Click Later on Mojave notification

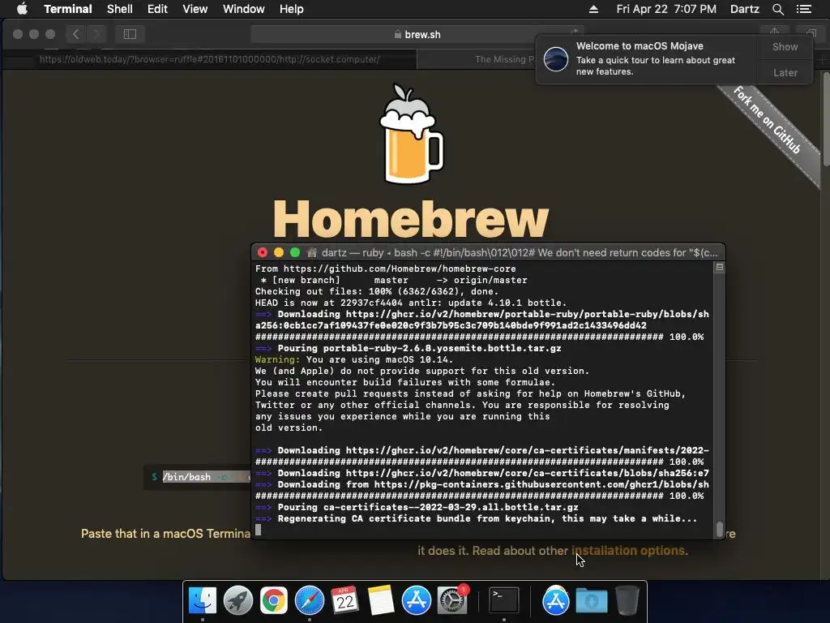pyautogui.click(x=785, y=72)
